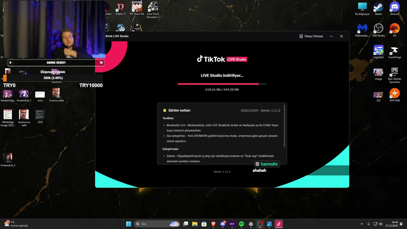Image resolution: width=407 pixels, height=229 pixels.
Task: Open Bu bilgisayar desktop icon
Action: [x=362, y=9]
